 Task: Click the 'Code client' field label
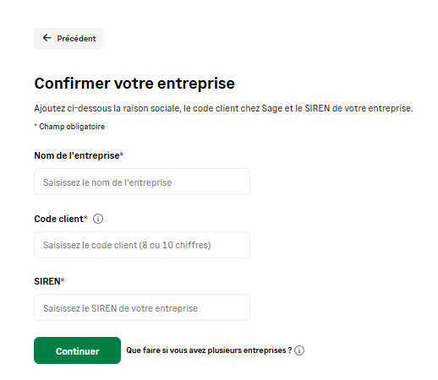point(58,219)
